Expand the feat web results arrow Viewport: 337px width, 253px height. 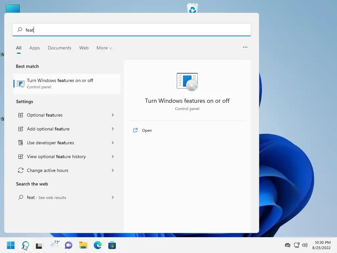113,197
